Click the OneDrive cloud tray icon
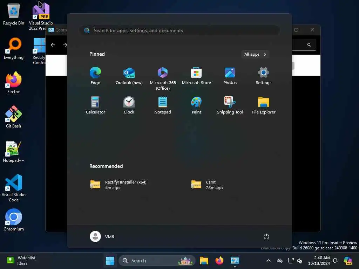359x269 pixels. (x=280, y=261)
